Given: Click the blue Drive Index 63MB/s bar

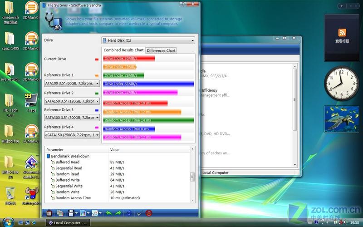Looking at the screenshot, I should coord(148,84).
